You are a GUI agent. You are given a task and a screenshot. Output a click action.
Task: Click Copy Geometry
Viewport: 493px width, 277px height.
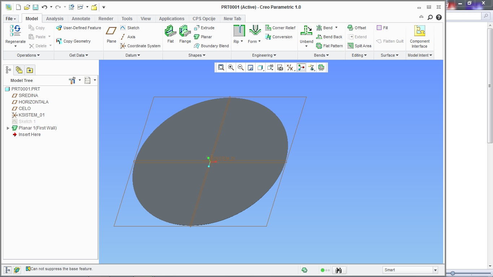tap(74, 41)
